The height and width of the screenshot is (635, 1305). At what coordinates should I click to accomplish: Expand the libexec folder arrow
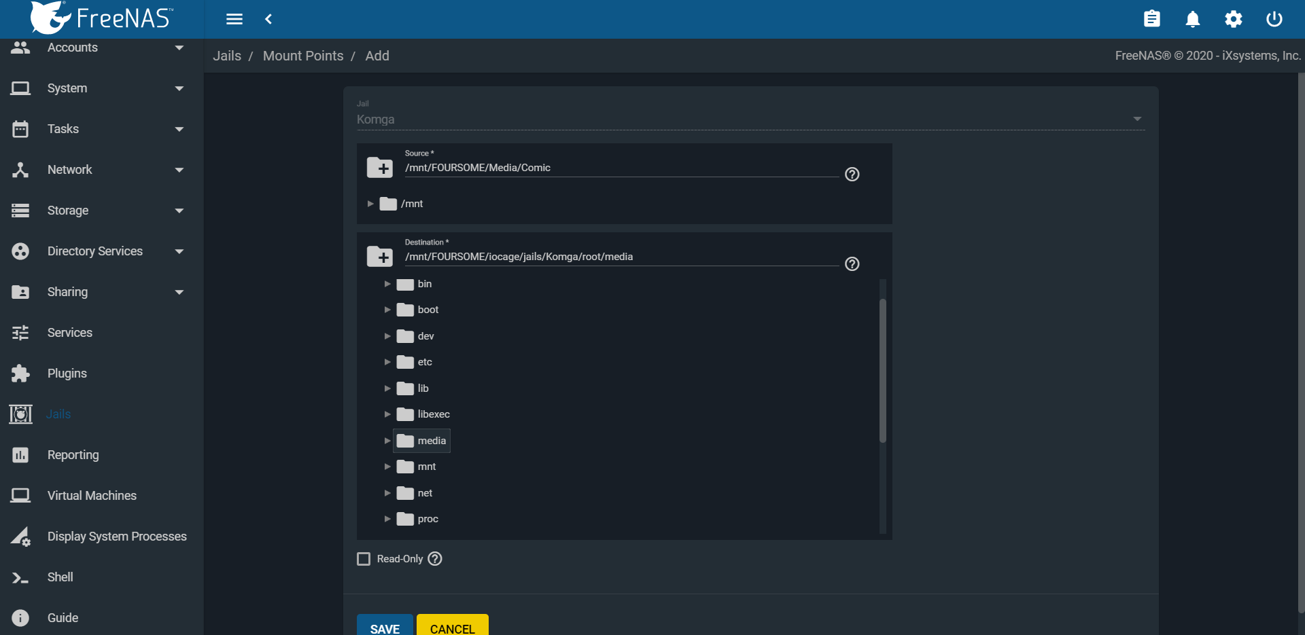(x=387, y=414)
